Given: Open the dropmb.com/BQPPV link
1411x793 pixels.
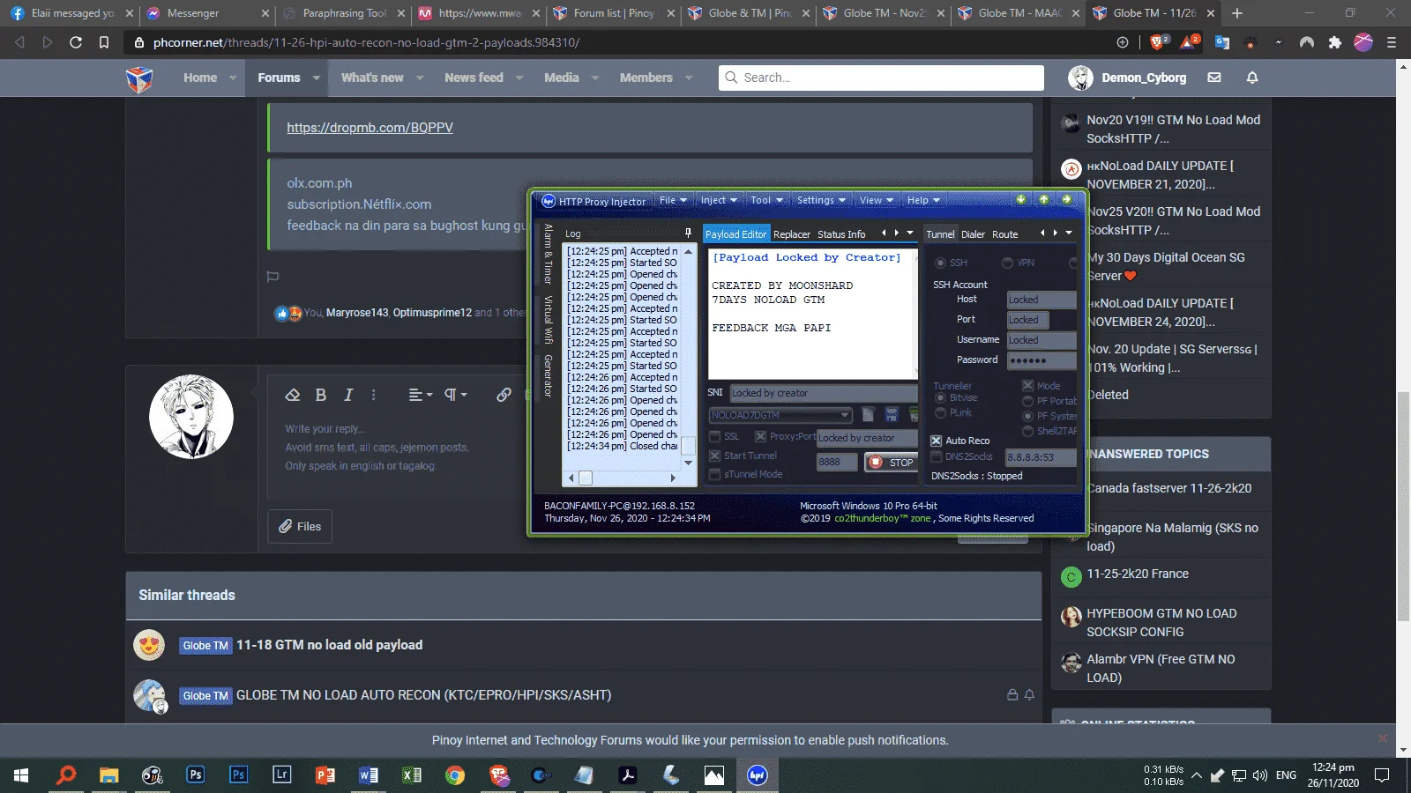Looking at the screenshot, I should click(x=370, y=128).
